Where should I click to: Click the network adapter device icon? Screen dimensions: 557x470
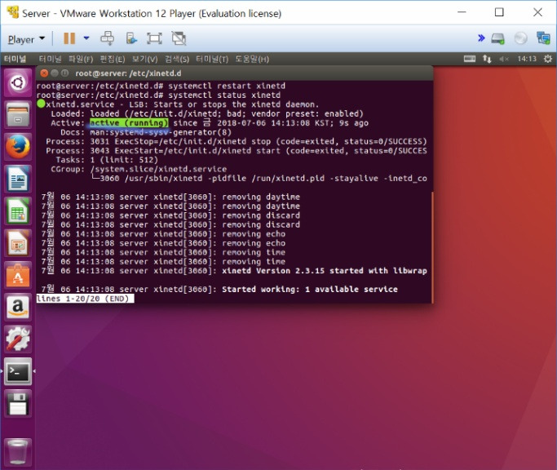[543, 38]
